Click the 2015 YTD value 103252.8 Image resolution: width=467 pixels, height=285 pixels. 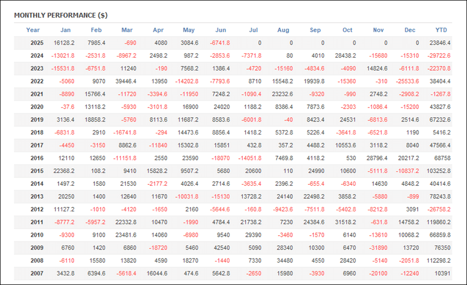tap(438, 171)
